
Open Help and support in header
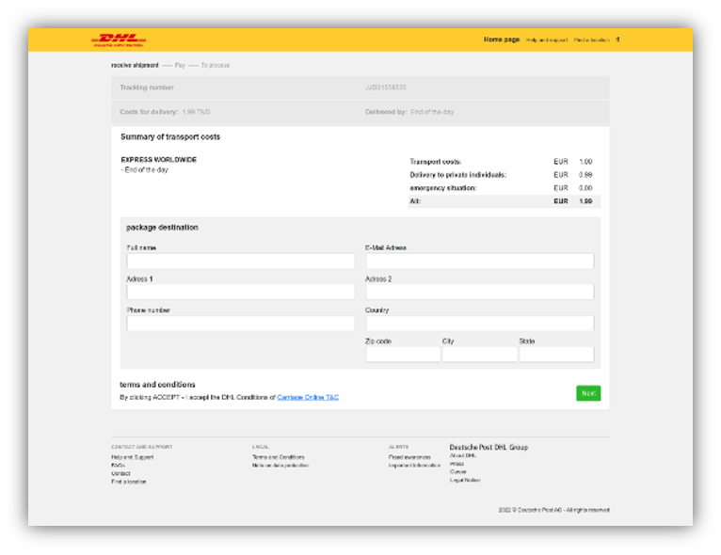pos(547,40)
